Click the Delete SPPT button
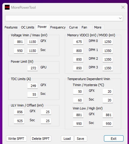The image size is (129, 144). pos(41,139)
